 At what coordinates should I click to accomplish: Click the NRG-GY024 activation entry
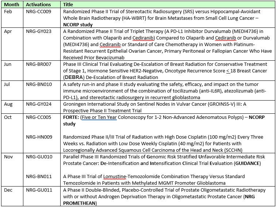pos(39,104)
